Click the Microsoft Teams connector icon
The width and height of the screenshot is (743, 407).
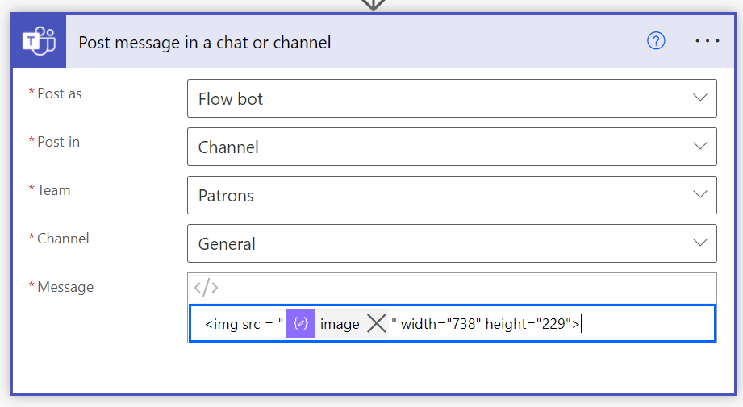pyautogui.click(x=39, y=42)
